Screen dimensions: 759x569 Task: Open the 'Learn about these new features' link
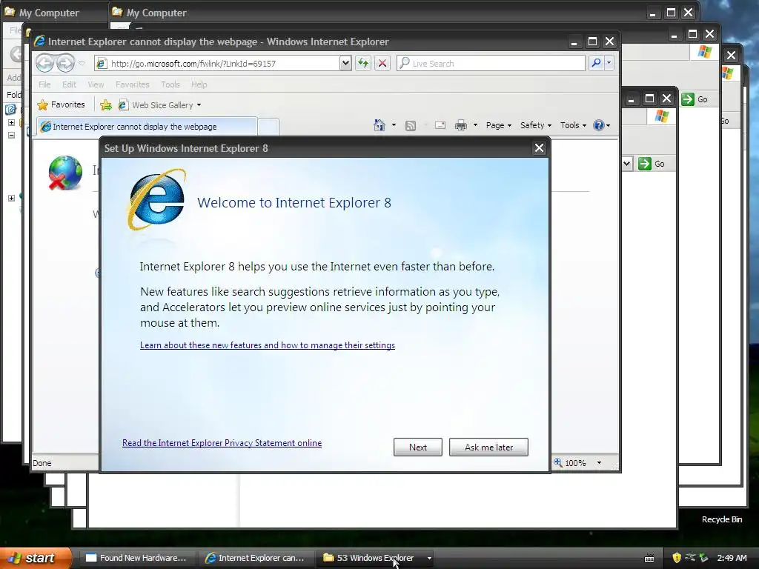point(267,345)
